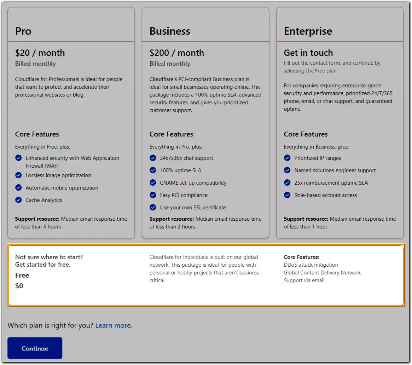Click Lossless image optimization feature text
The height and width of the screenshot is (365, 412).
pyautogui.click(x=58, y=175)
